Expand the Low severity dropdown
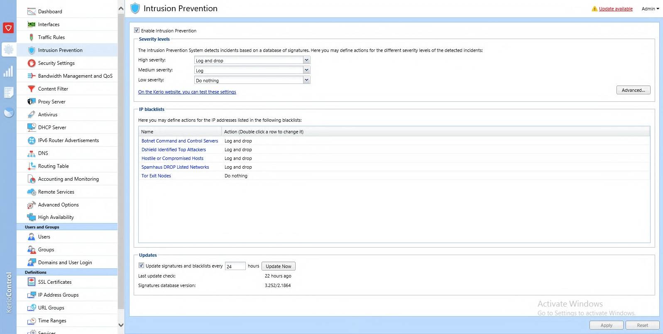 click(x=306, y=80)
